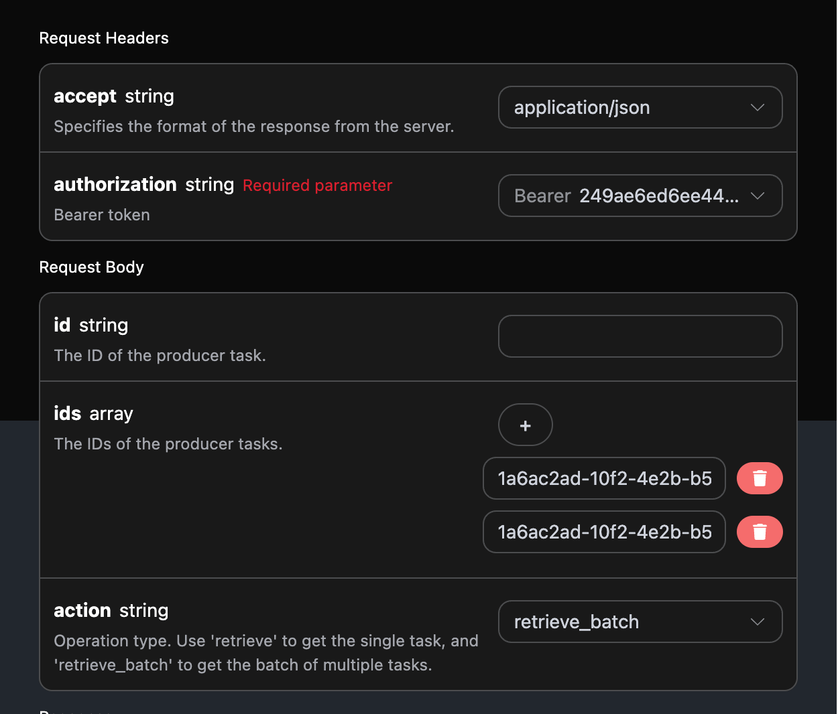Remove the second ids array entry
The height and width of the screenshot is (714, 838).
point(759,532)
